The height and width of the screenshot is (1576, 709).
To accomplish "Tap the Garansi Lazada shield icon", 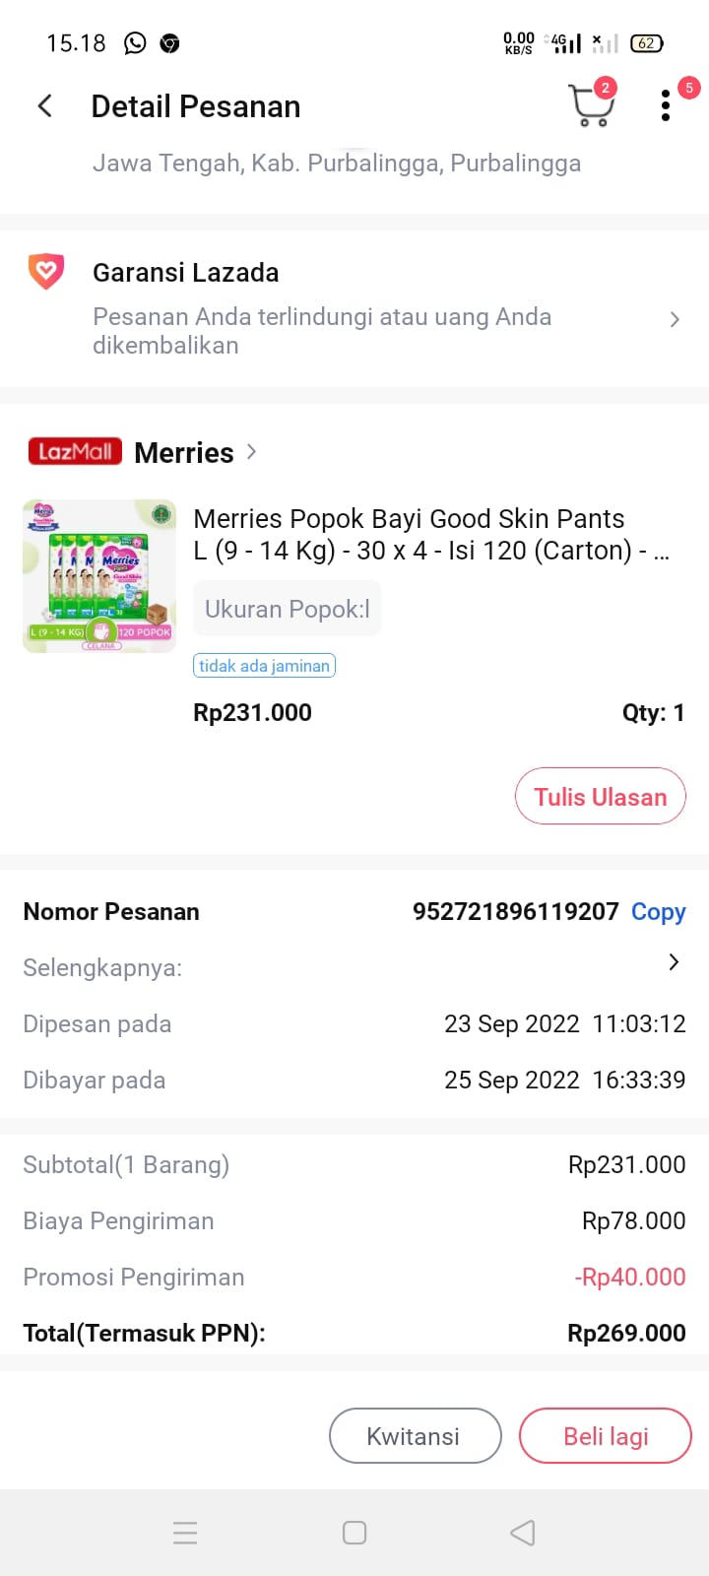I will pyautogui.click(x=45, y=272).
